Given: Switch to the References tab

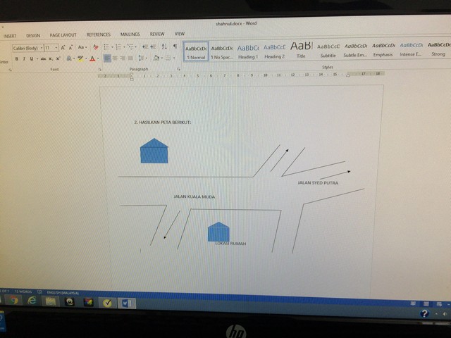Looking at the screenshot, I should 99,35.
